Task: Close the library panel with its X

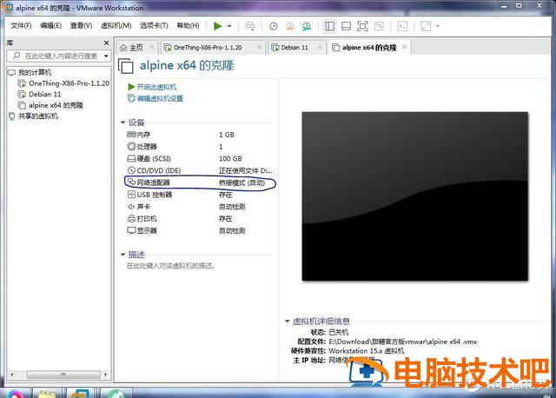Action: (106, 43)
